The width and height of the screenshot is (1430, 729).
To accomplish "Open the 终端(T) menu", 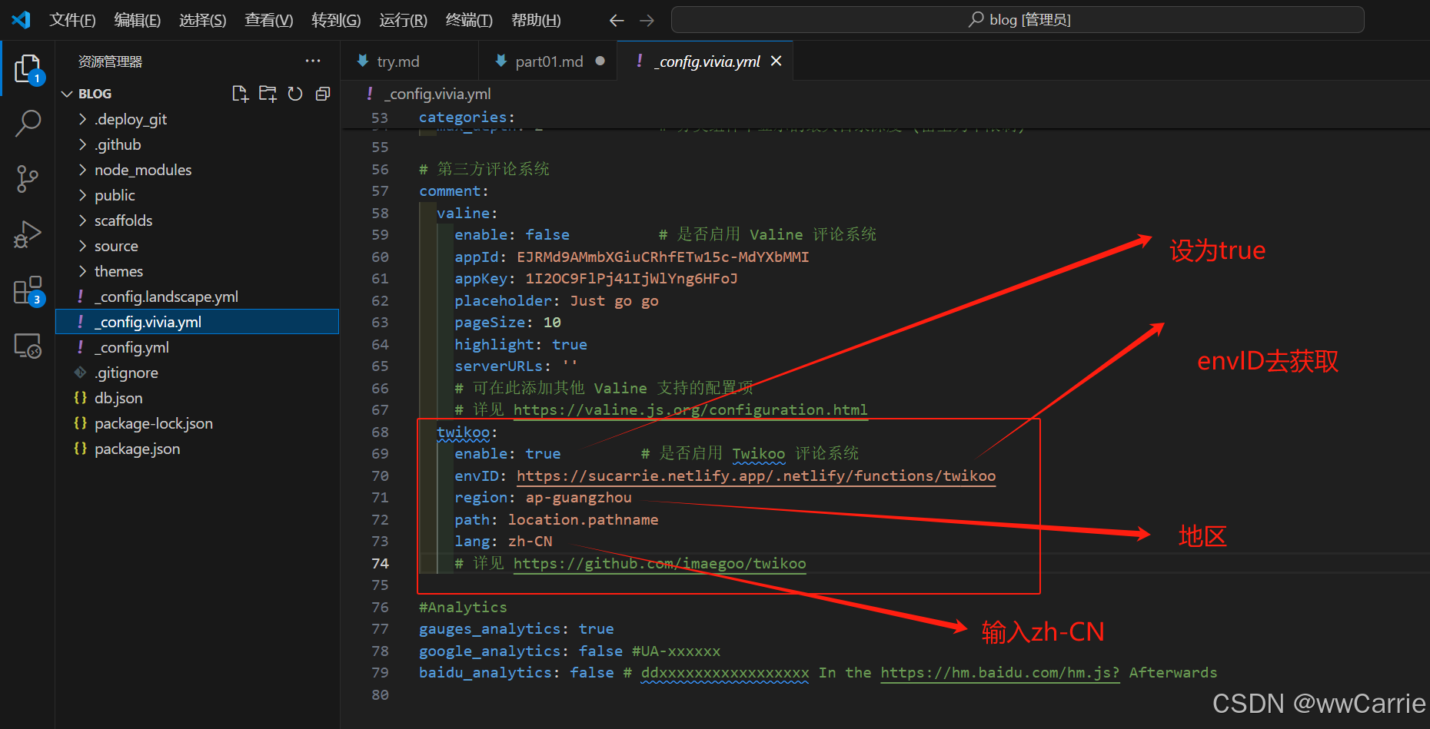I will click(469, 20).
